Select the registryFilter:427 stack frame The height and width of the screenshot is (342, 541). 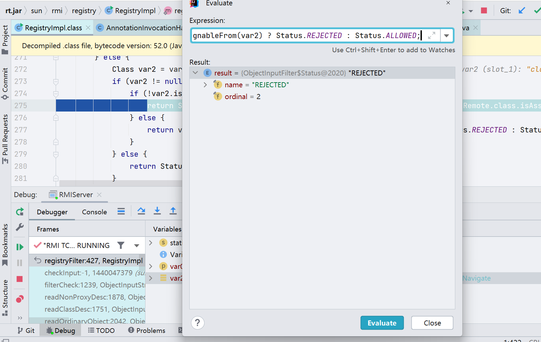tap(93, 261)
